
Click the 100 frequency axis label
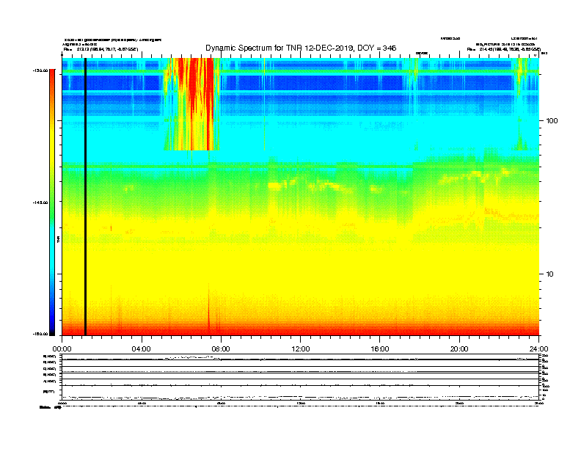552,121
